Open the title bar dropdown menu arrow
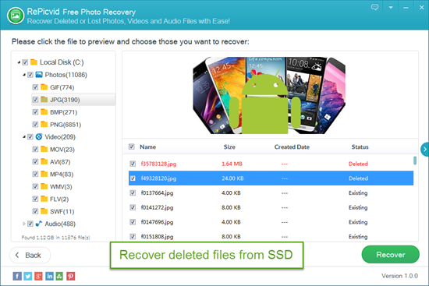This screenshot has width=429, height=286. (391, 7)
